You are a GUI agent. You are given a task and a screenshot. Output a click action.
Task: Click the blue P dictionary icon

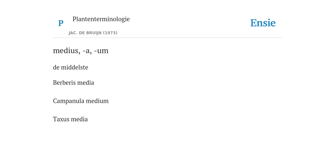coord(61,23)
